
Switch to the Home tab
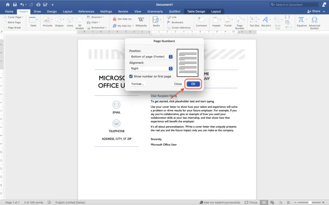(9, 12)
